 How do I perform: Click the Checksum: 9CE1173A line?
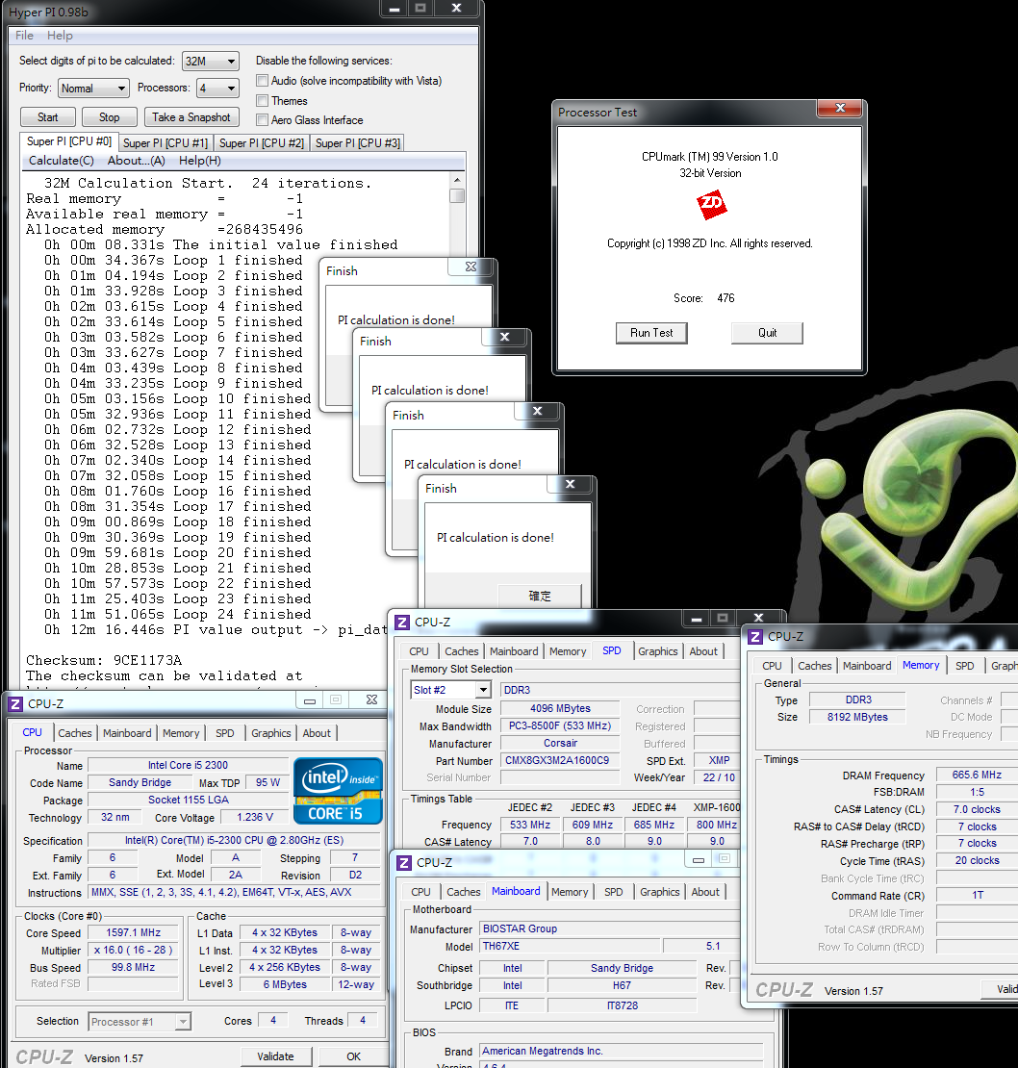coord(104,661)
